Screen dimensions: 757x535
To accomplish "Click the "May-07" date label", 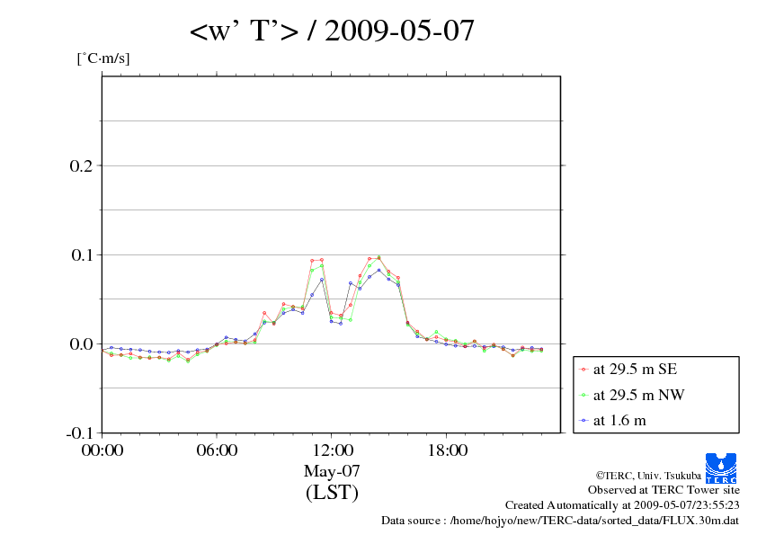I will (x=332, y=470).
